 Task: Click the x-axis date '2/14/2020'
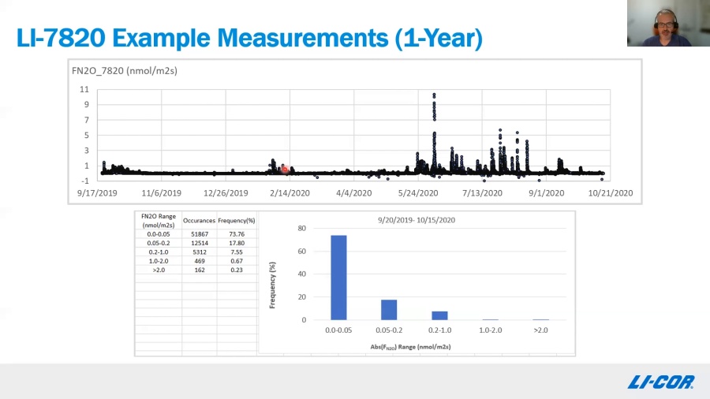[x=290, y=193]
